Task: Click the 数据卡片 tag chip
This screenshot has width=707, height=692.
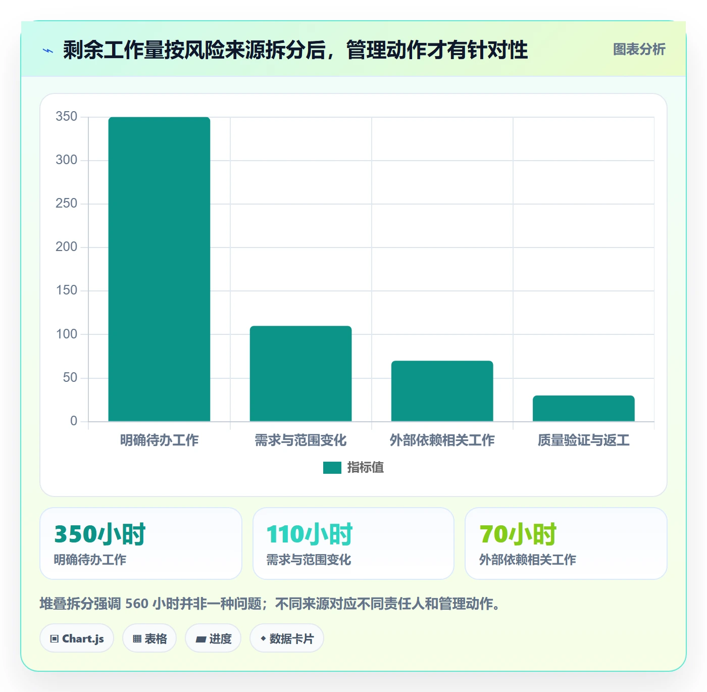Action: [x=287, y=638]
